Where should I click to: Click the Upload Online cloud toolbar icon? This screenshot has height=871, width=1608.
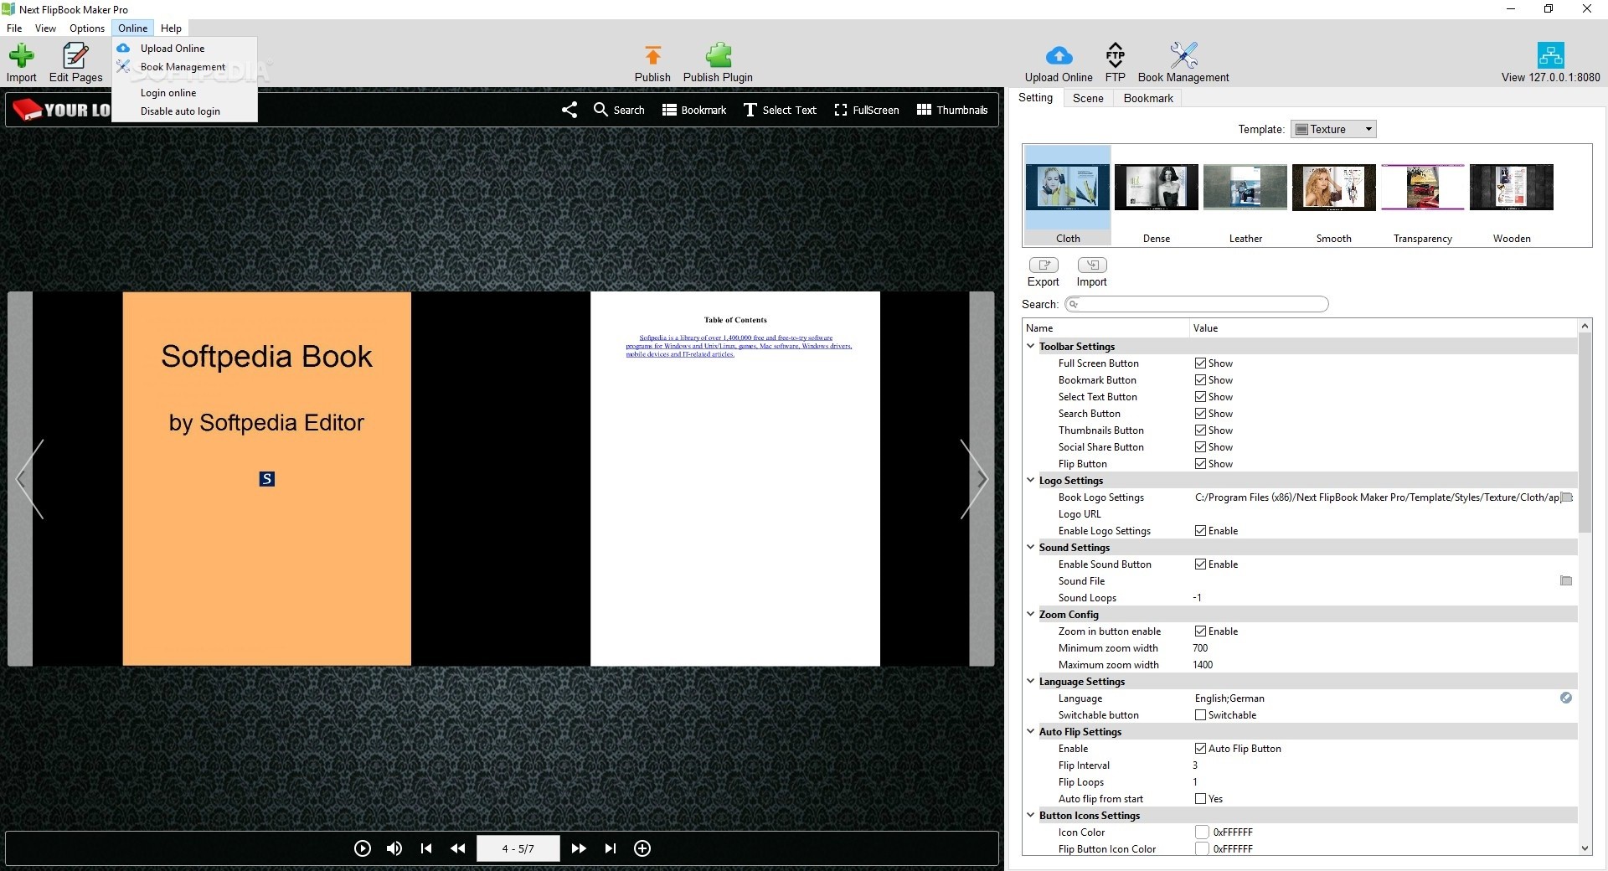point(1059,56)
